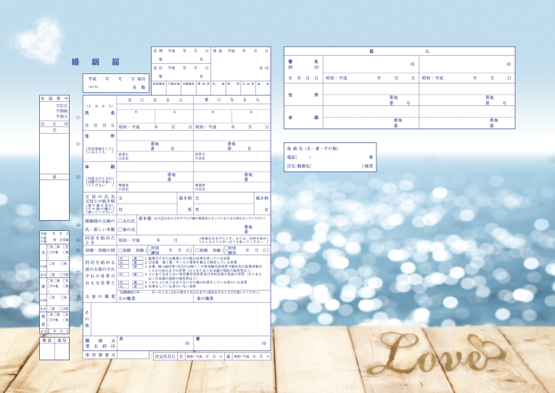Click the 電話 number line in contact box

[x=330, y=157]
